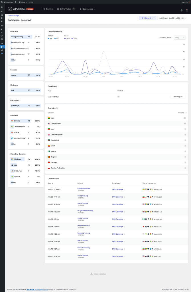Viewport: 191px width, 292px height.
Task: Toggle the Views 203 legend series
Action: [67, 38]
